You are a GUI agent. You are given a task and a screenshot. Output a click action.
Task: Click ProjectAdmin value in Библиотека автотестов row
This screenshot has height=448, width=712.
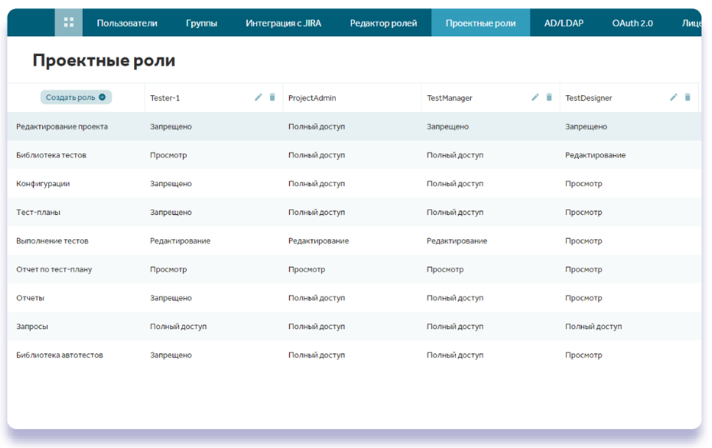coord(316,355)
